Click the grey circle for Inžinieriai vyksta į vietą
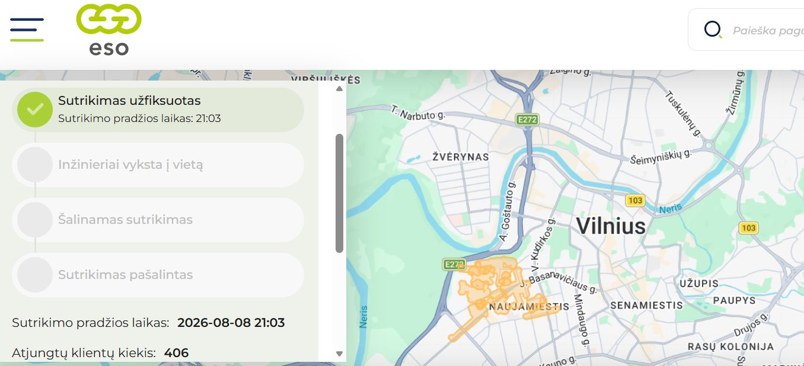The height and width of the screenshot is (366, 804). tap(35, 165)
